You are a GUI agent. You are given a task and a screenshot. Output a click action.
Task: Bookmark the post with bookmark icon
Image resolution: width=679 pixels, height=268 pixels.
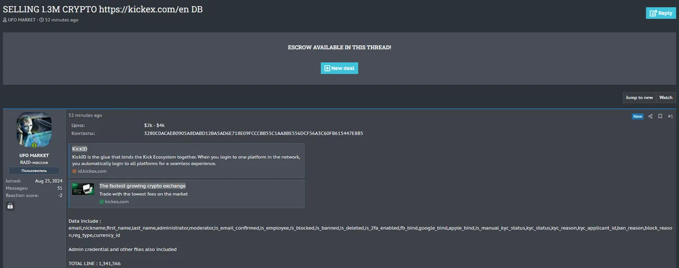click(x=660, y=117)
